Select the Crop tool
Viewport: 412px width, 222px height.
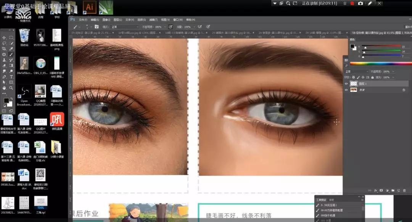(4, 49)
